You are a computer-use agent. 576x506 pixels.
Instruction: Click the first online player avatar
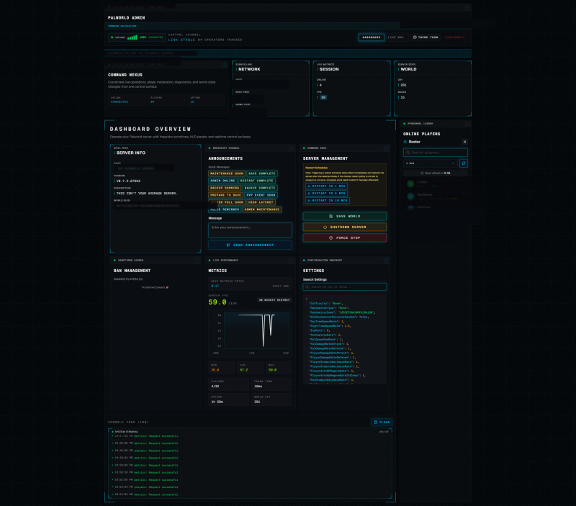tap(410, 184)
